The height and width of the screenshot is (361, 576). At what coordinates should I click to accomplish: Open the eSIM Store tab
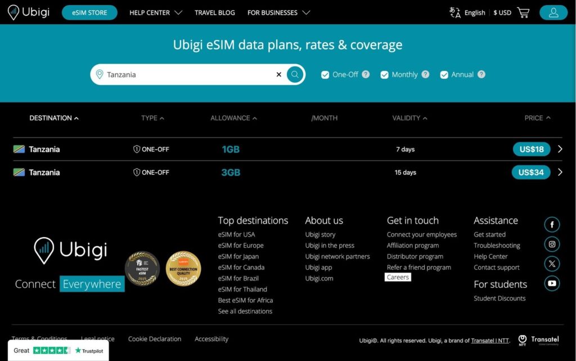pyautogui.click(x=89, y=12)
